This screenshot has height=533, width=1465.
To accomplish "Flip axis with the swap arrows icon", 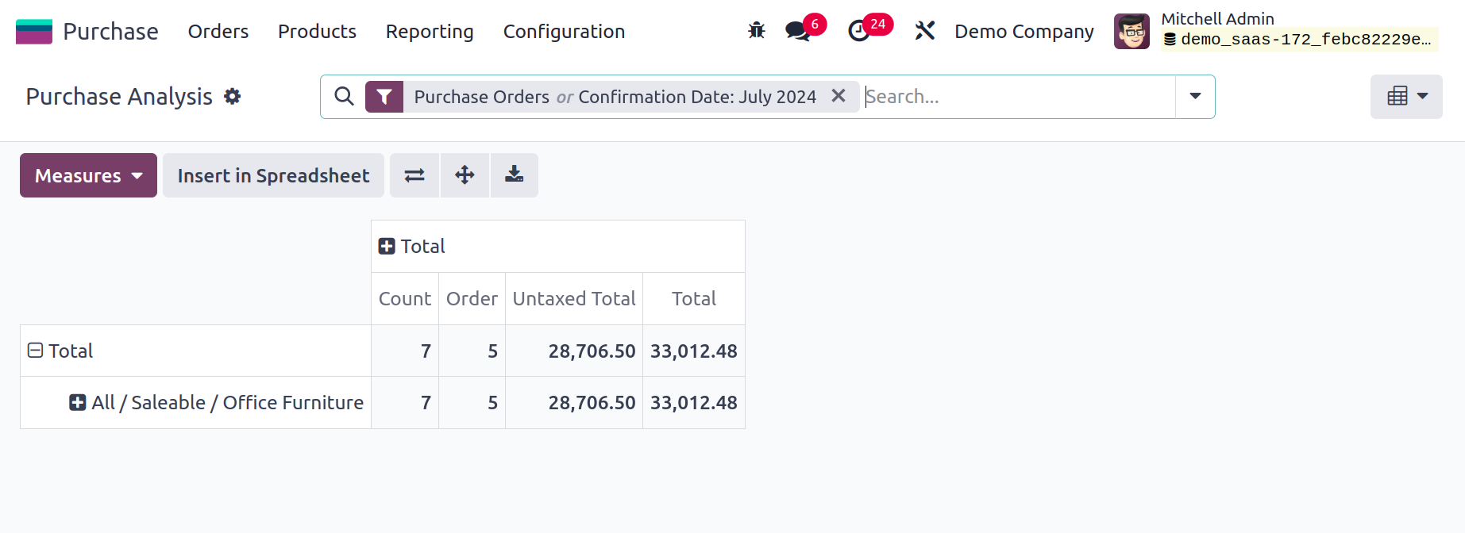I will [x=414, y=175].
